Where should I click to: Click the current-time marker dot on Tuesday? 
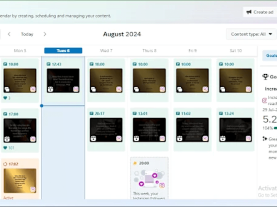point(42,106)
